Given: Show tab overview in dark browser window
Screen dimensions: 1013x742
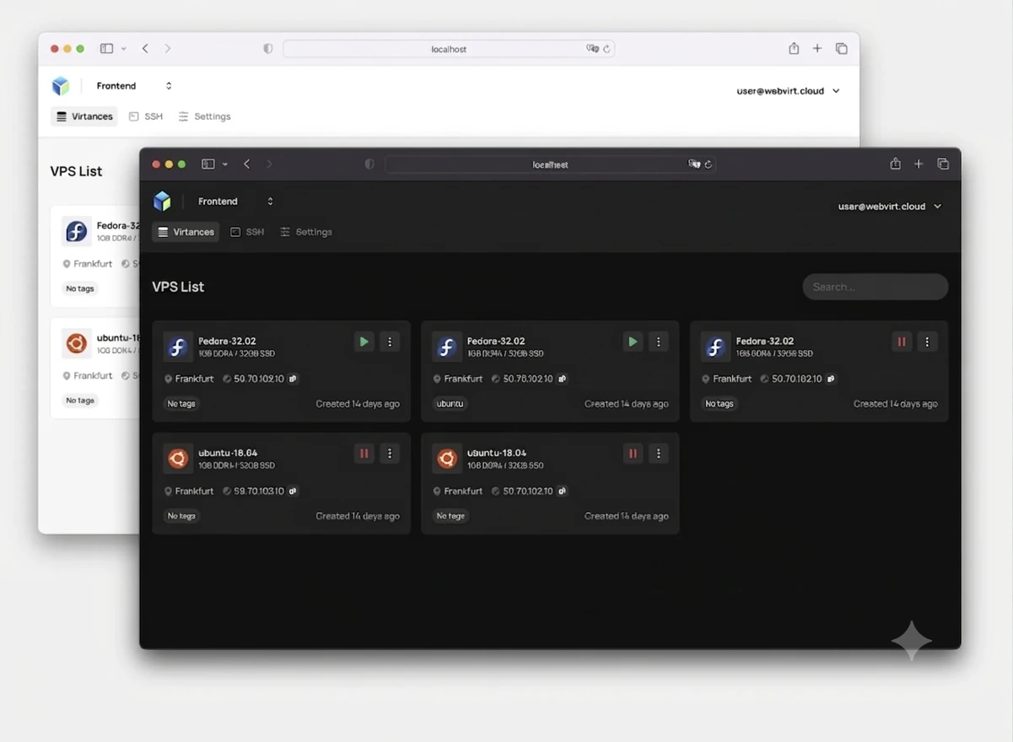Looking at the screenshot, I should 943,164.
